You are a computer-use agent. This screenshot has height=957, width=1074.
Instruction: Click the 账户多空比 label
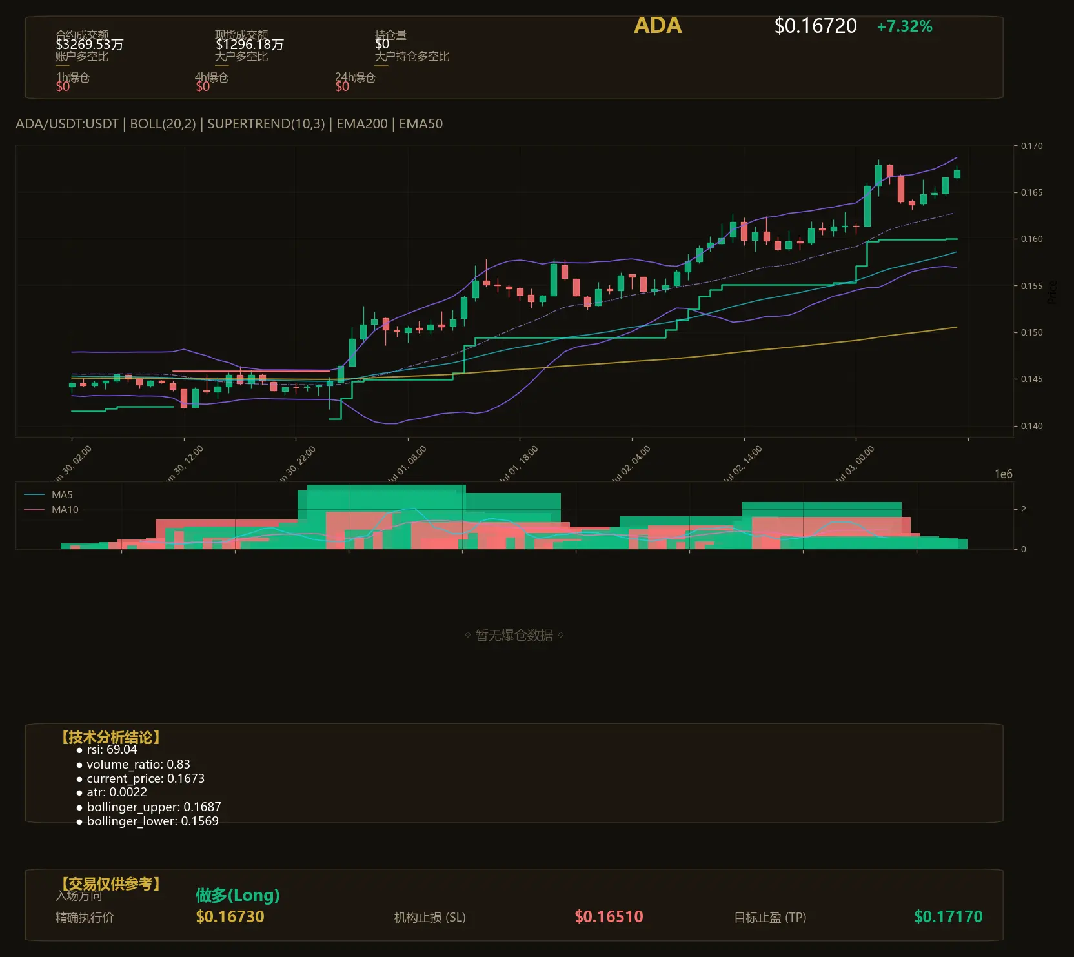click(x=82, y=56)
